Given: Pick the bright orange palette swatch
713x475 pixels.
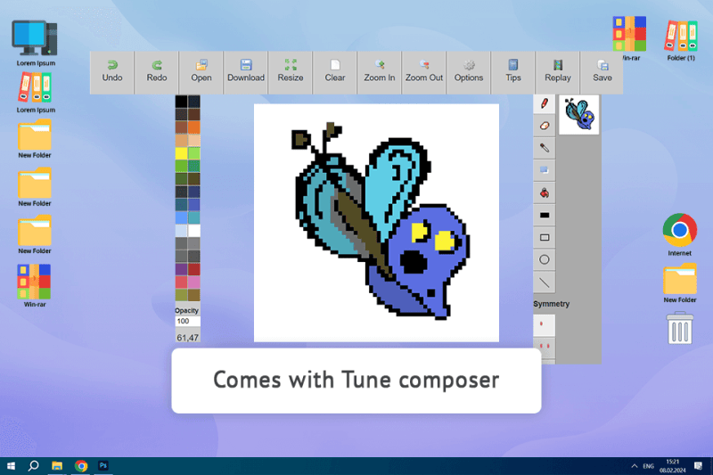Looking at the screenshot, I should (x=194, y=127).
